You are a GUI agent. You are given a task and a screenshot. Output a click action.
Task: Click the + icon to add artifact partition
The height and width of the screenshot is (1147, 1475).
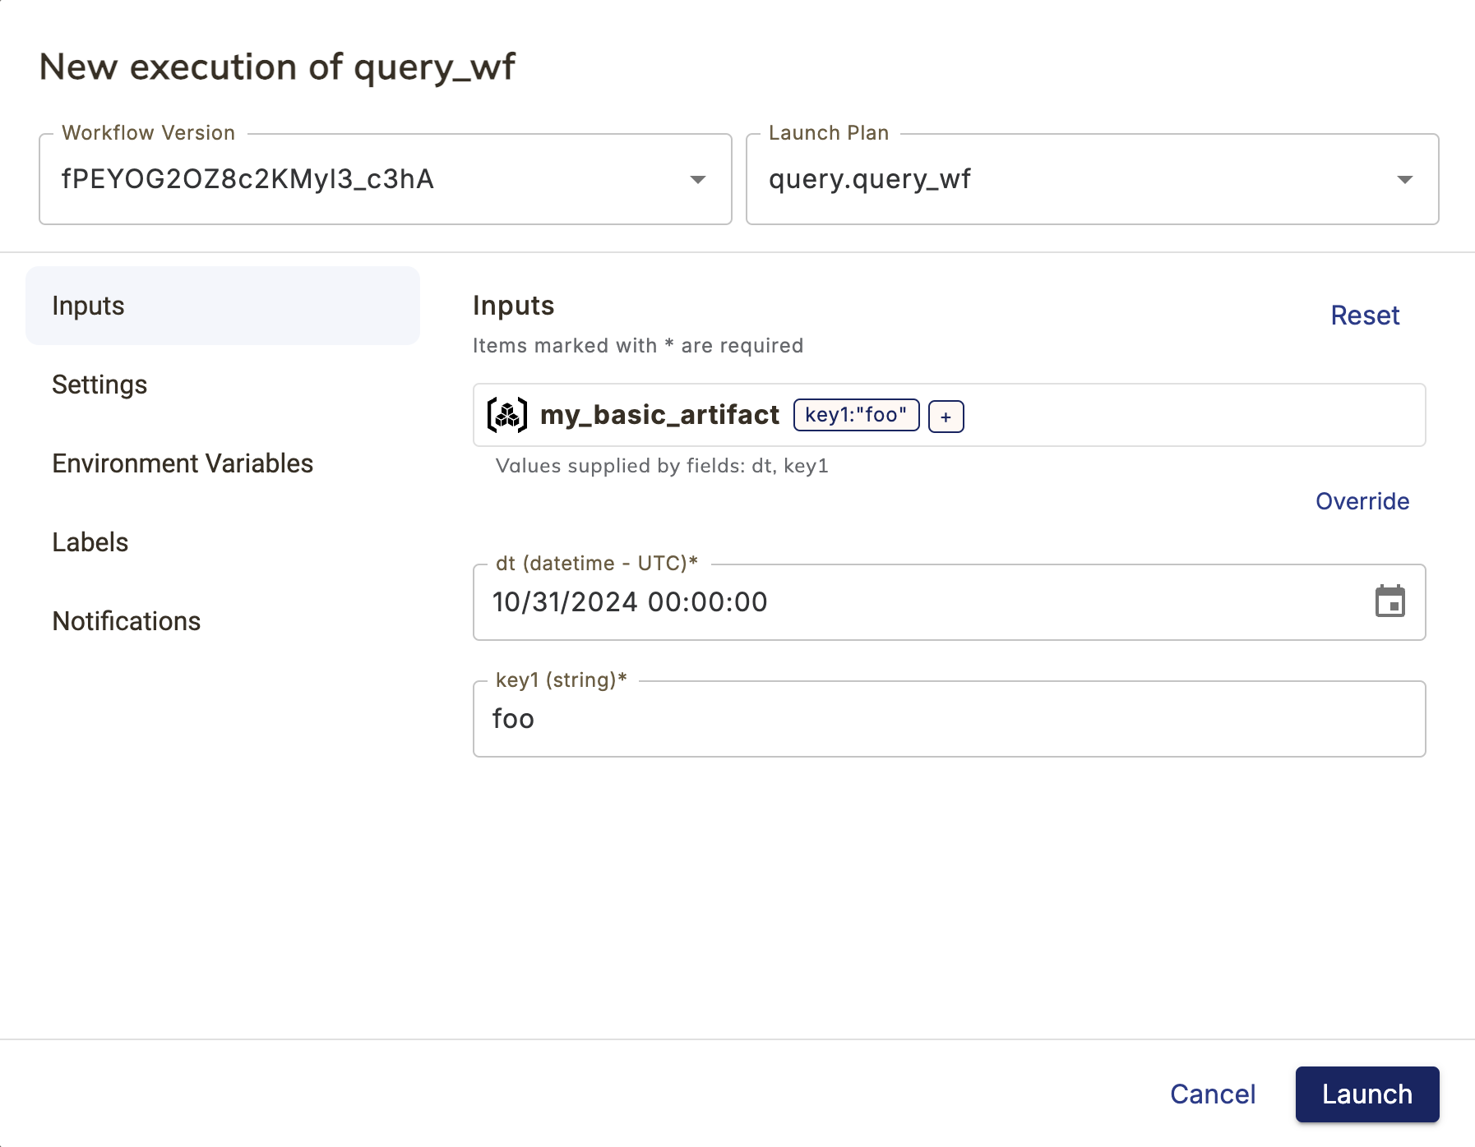click(946, 416)
